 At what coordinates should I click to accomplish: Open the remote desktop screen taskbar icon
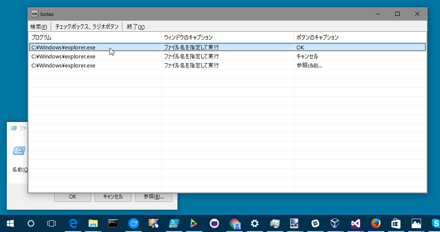pyautogui.click(x=295, y=223)
